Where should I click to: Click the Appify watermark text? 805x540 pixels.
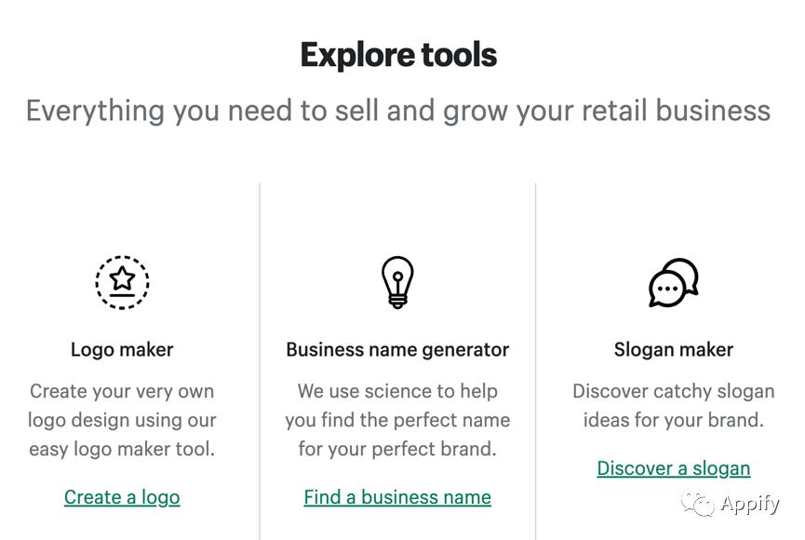[750, 505]
